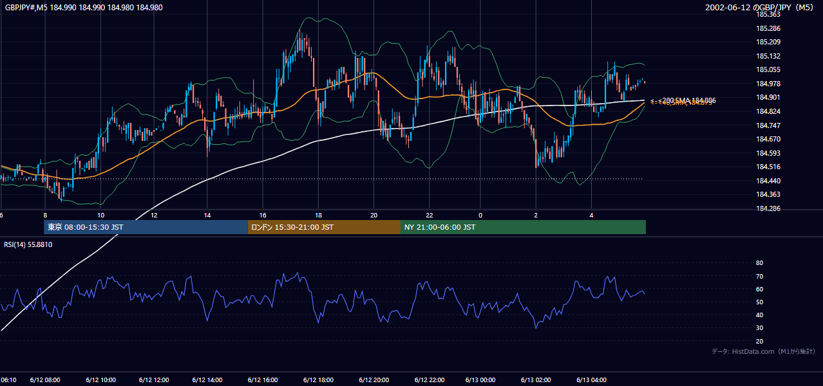Image resolution: width=823 pixels, height=386 pixels.
Task: Click price level 184.516 on the axis
Action: pos(768,167)
